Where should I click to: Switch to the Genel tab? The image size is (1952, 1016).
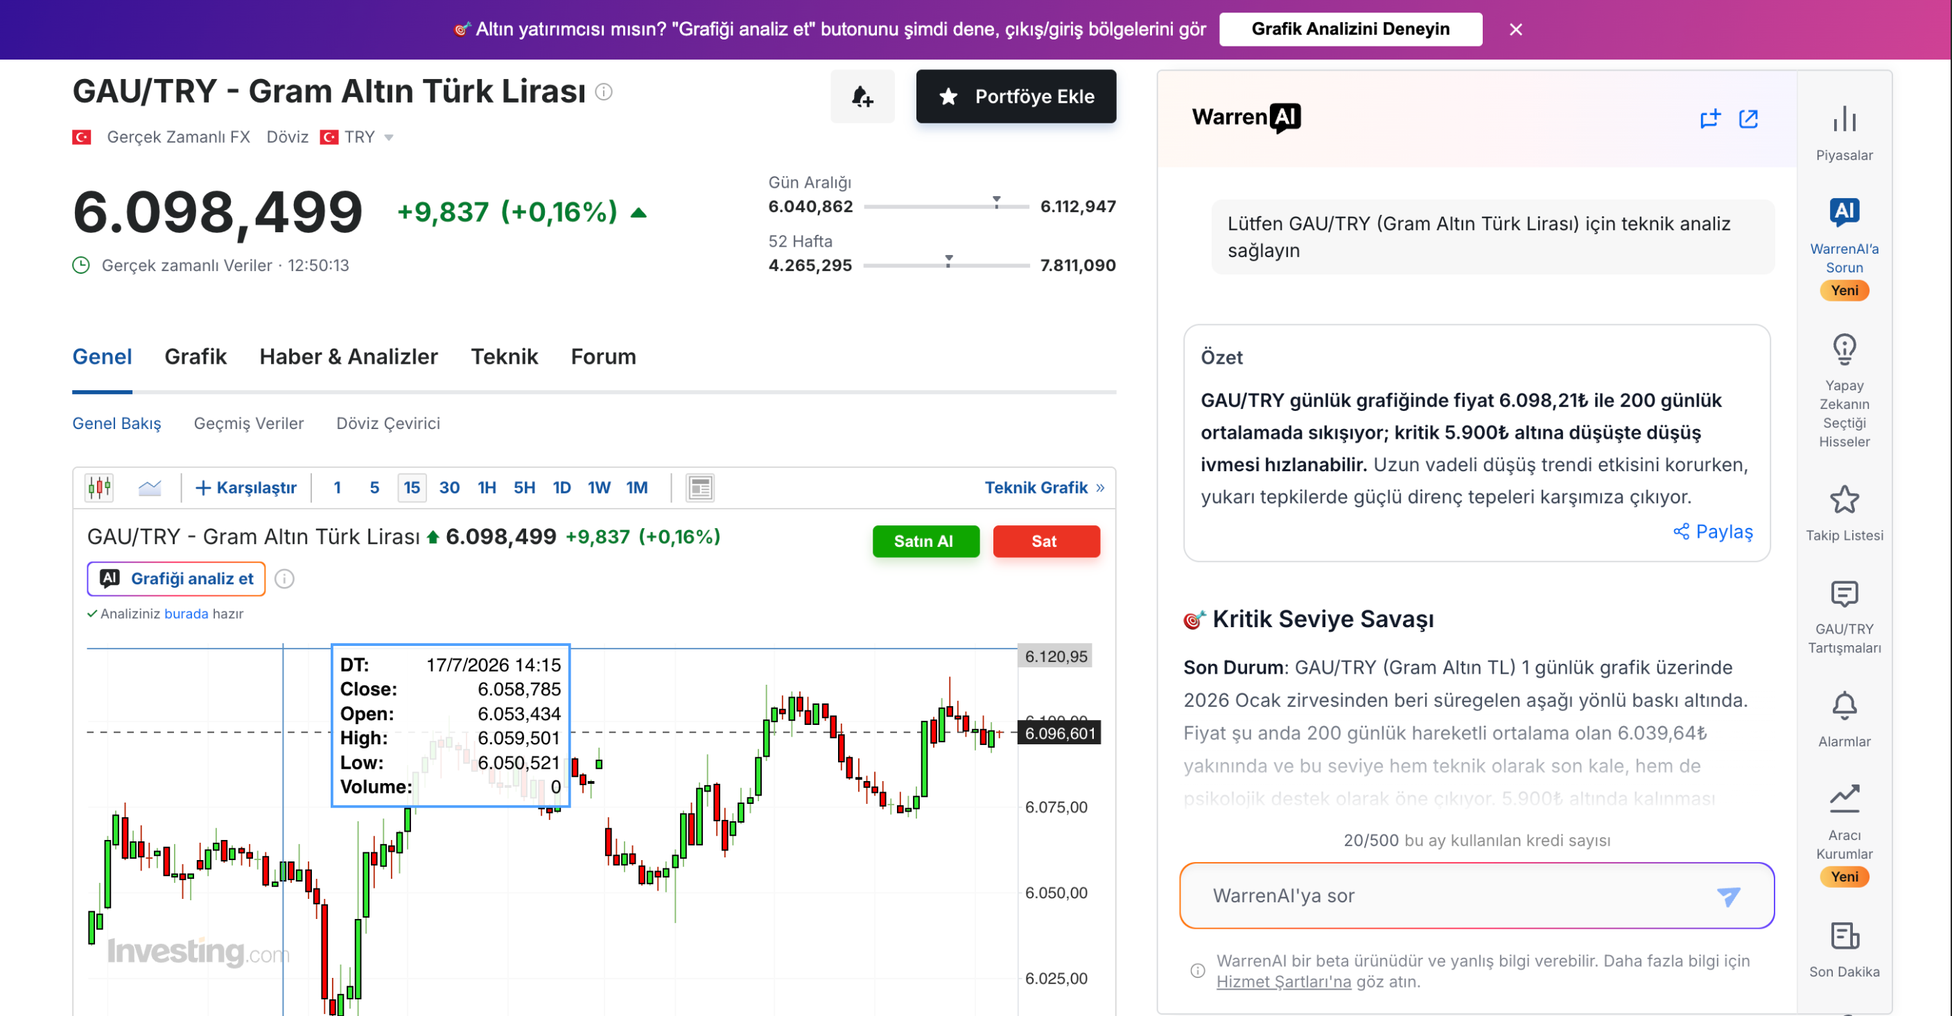103,357
